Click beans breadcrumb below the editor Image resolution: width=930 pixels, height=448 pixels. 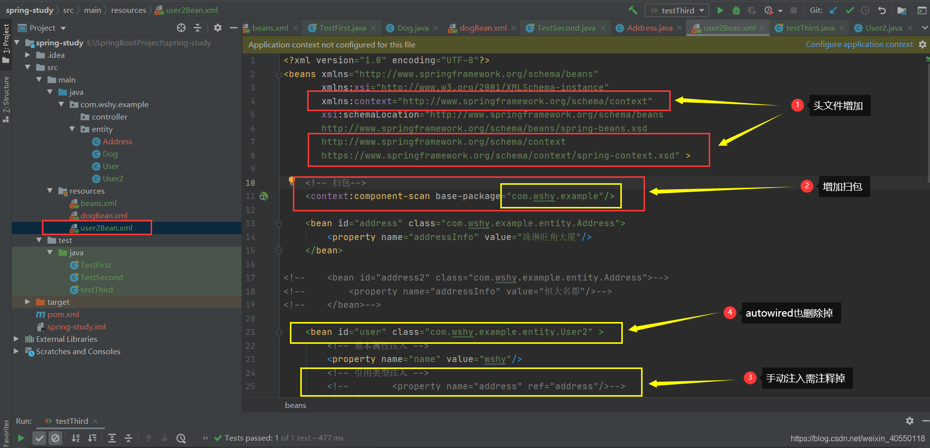pos(295,406)
